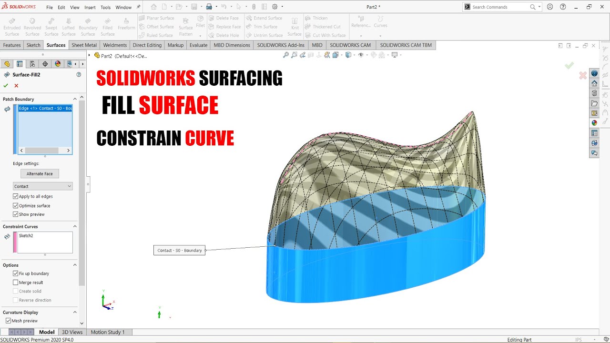Click the Print icon in top toolbar
Image resolution: width=610 pixels, height=343 pixels.
209,7
